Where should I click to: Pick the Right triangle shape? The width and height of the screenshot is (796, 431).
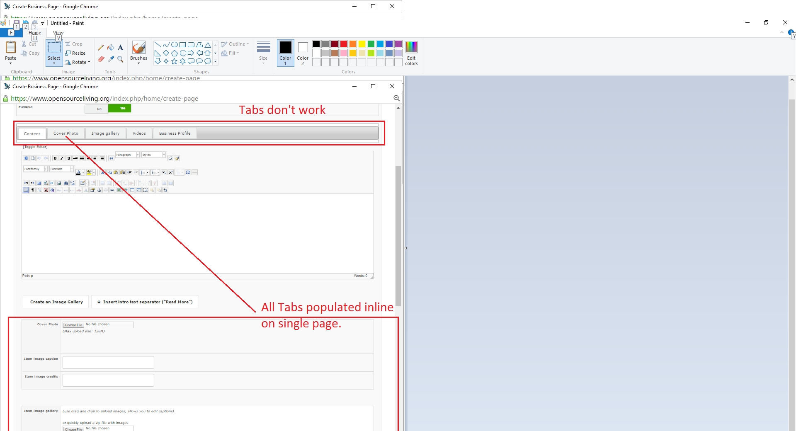[x=158, y=53]
